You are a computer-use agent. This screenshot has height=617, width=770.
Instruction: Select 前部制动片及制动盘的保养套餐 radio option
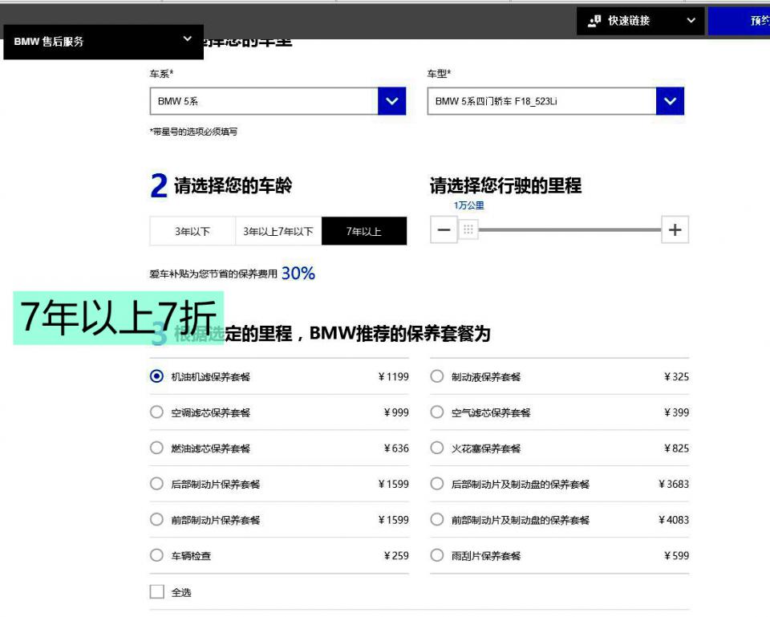coord(437,519)
